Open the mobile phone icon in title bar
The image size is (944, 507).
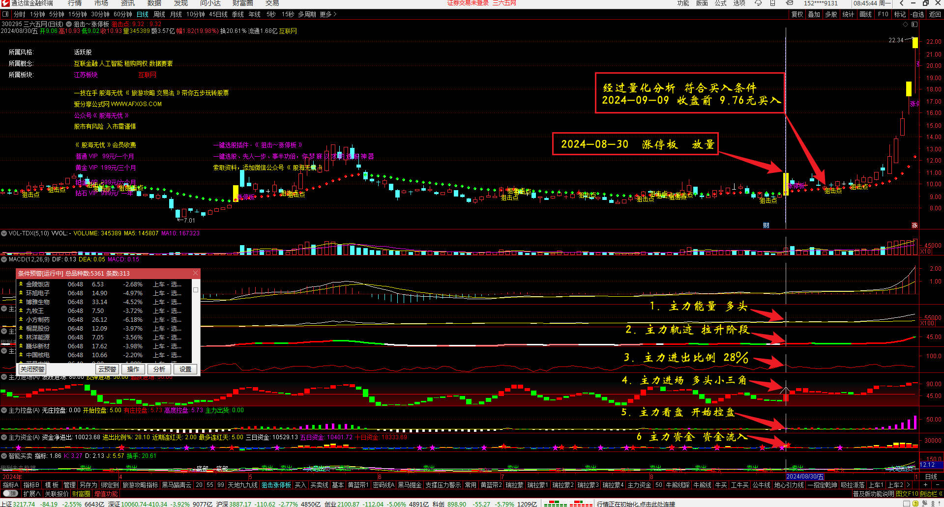click(773, 3)
